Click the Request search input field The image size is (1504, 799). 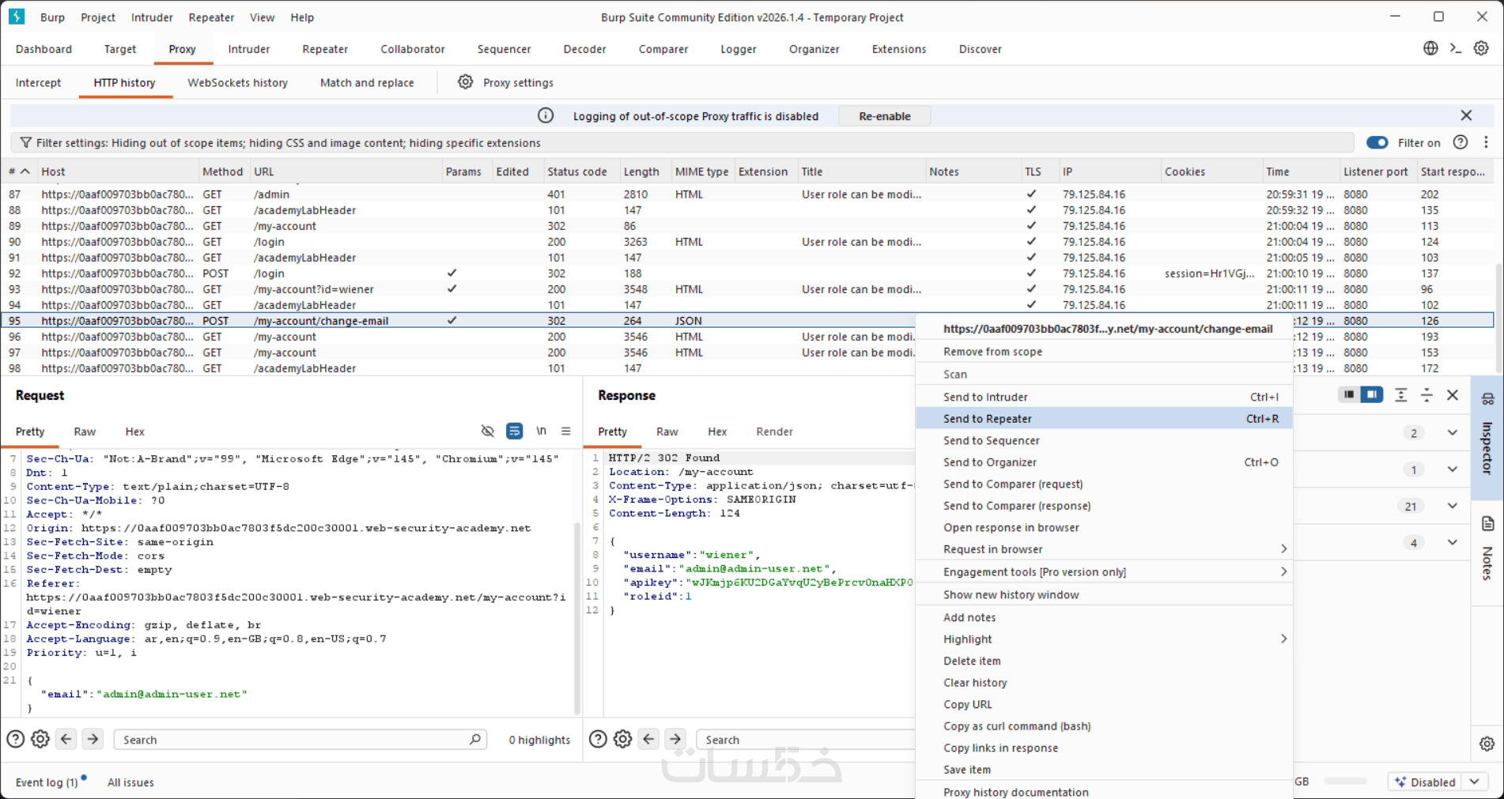pos(293,740)
